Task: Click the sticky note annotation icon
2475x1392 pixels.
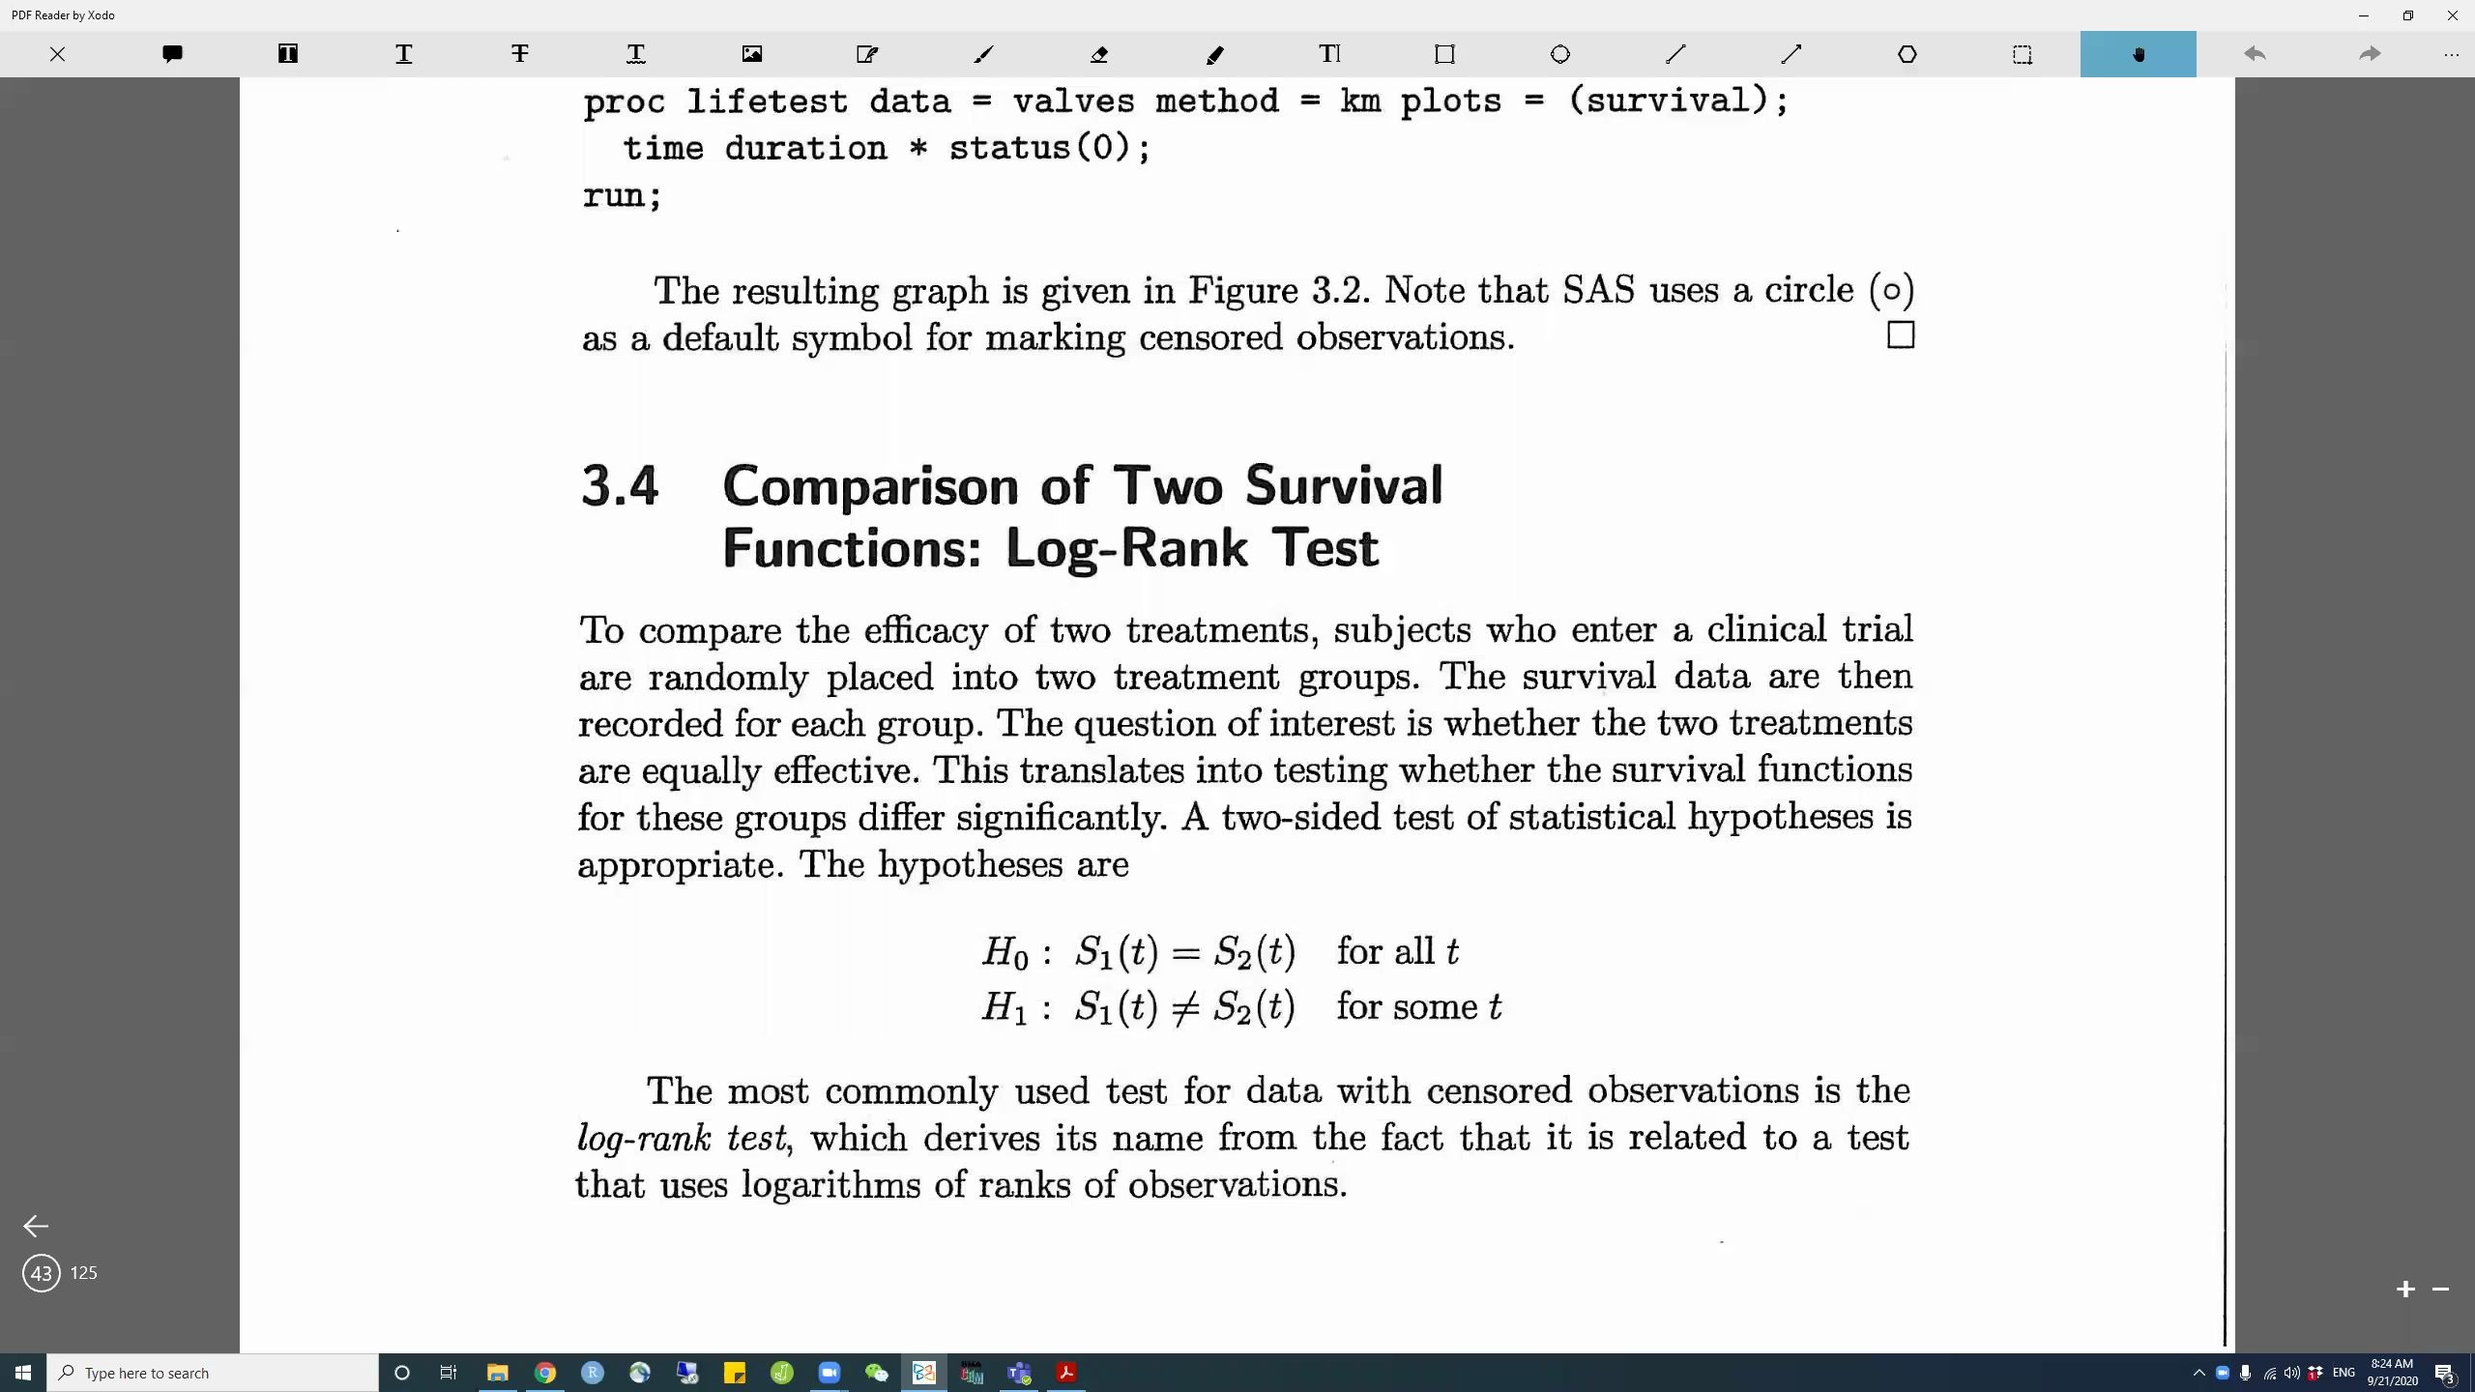Action: pos(172,53)
